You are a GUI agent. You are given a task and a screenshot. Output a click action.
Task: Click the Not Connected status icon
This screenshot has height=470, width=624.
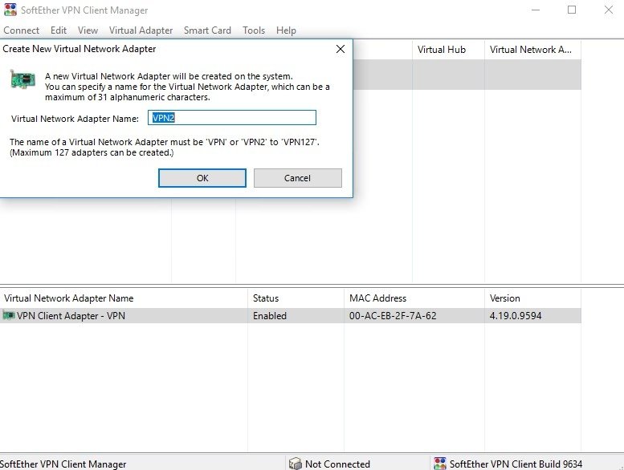(x=295, y=464)
